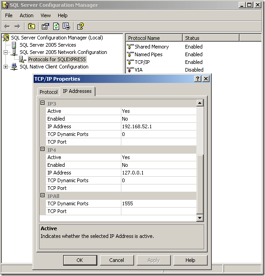Click the Up one level folder icon
The width and height of the screenshot is (265, 276).
(31, 26)
